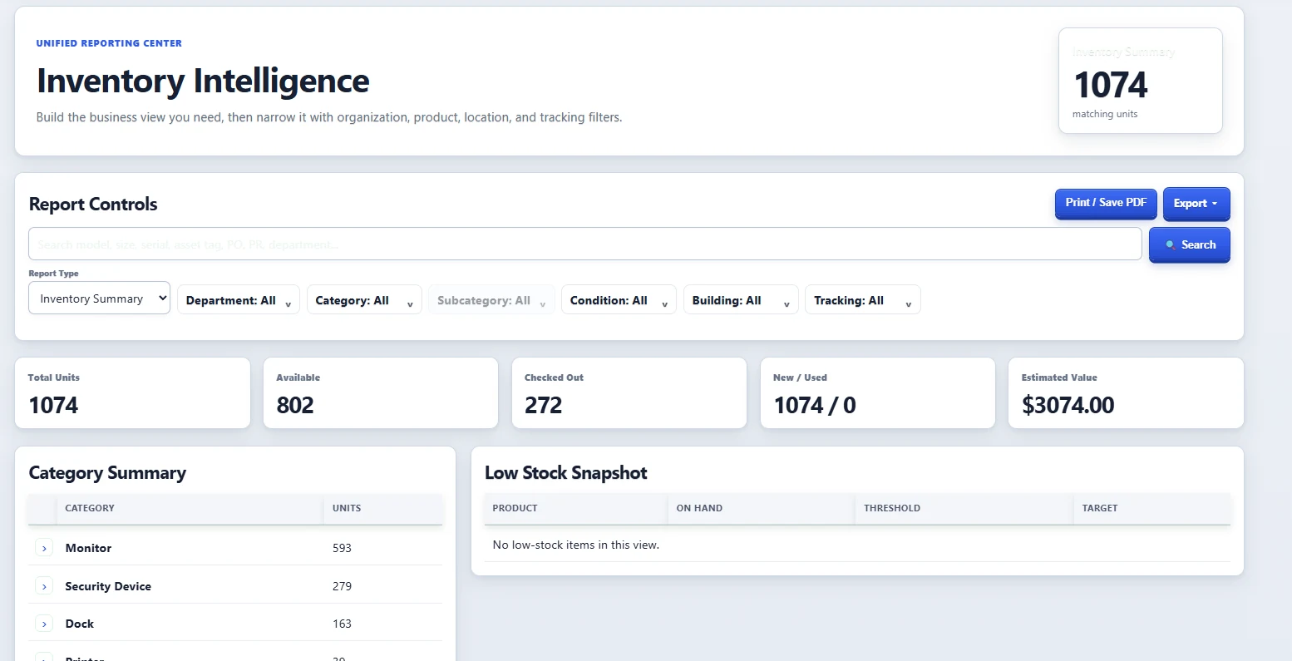Focus the report search text field

tap(584, 244)
